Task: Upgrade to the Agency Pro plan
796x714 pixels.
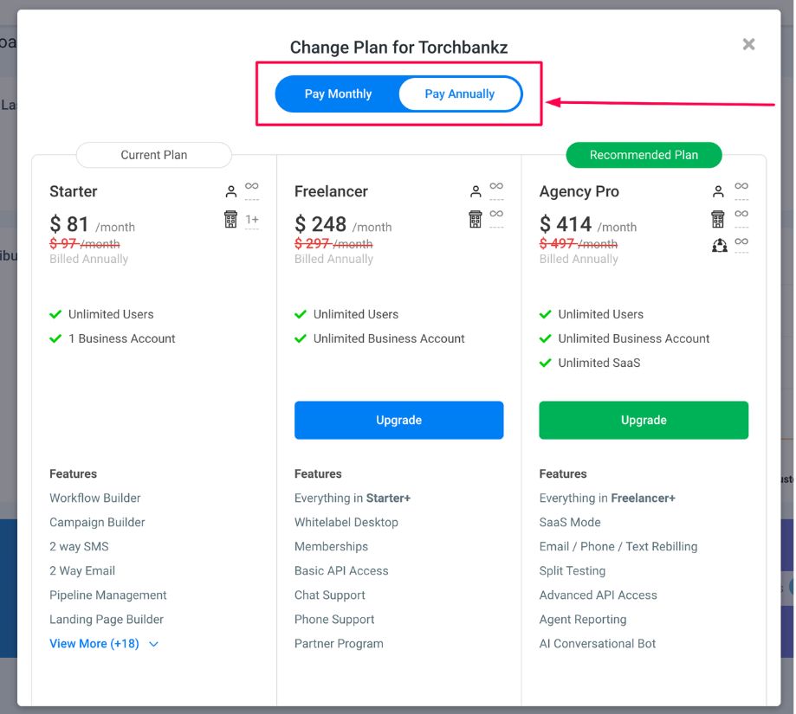Action: (x=643, y=420)
